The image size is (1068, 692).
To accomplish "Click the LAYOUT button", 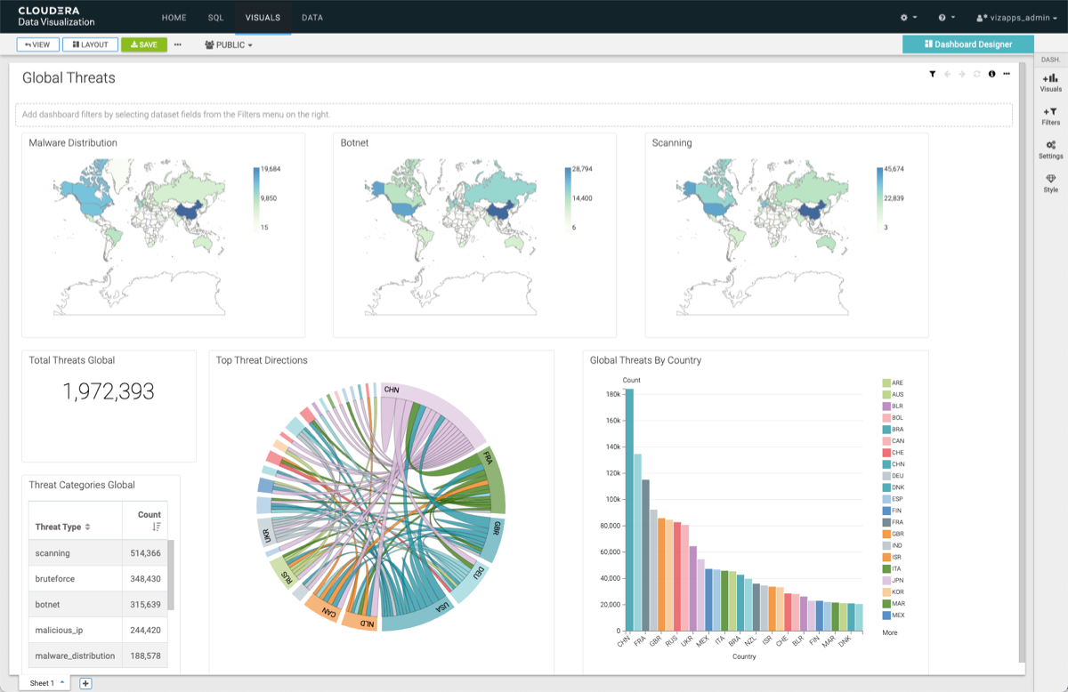I will coord(90,44).
